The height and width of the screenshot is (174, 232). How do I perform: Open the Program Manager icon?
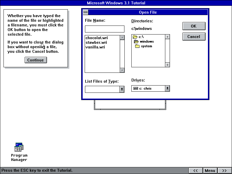pyautogui.click(x=19, y=147)
